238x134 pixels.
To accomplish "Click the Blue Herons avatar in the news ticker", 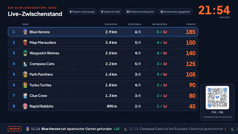I will pos(27,129).
